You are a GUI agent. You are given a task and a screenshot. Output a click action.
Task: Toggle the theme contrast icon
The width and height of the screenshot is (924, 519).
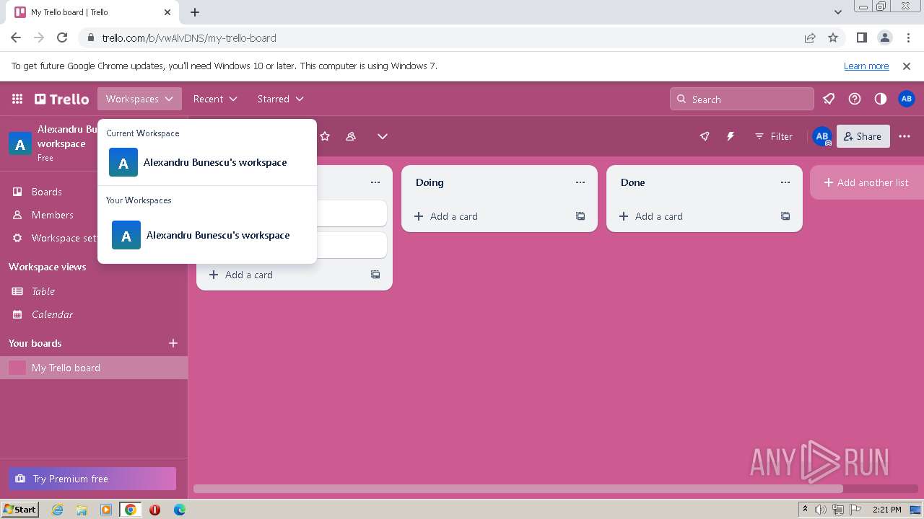pyautogui.click(x=881, y=99)
